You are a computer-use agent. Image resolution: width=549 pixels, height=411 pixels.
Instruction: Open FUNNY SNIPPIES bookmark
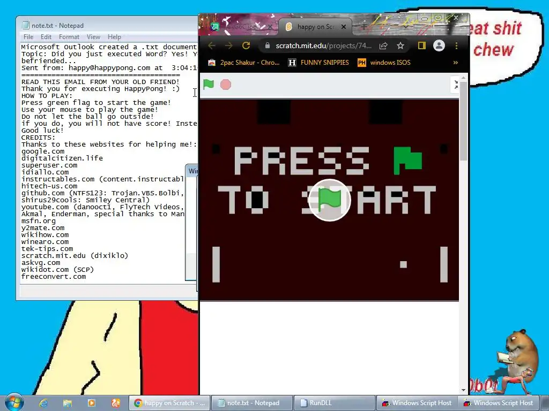click(318, 63)
